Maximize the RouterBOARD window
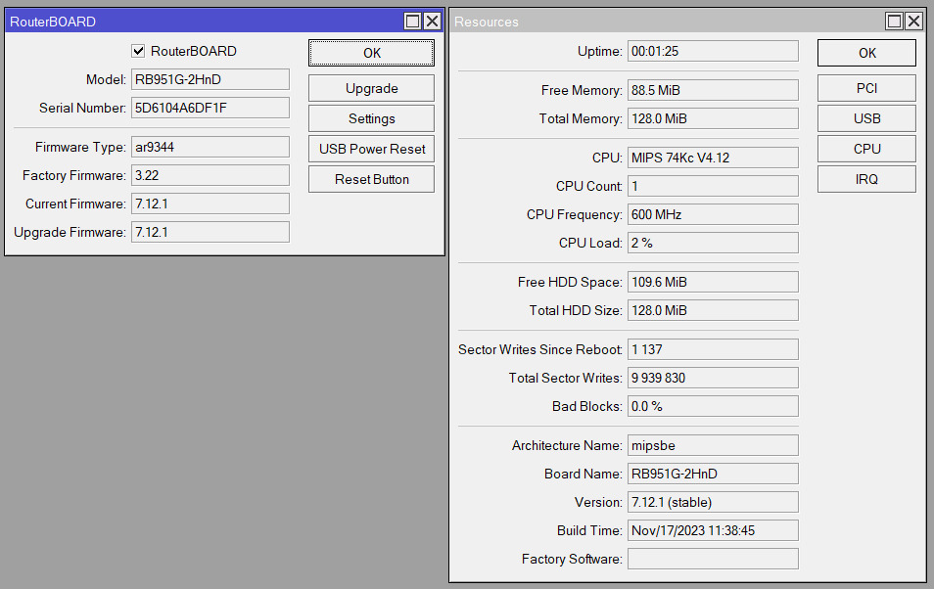Viewport: 934px width, 589px height. pyautogui.click(x=412, y=22)
